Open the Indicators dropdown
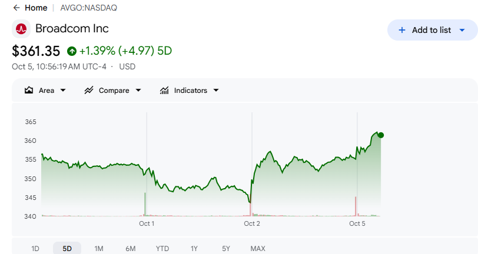 click(190, 90)
